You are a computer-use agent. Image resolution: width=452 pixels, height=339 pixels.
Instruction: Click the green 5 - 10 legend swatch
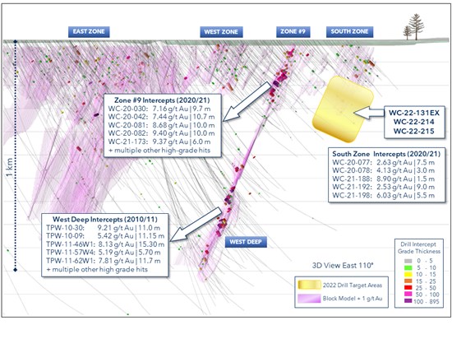(x=408, y=267)
